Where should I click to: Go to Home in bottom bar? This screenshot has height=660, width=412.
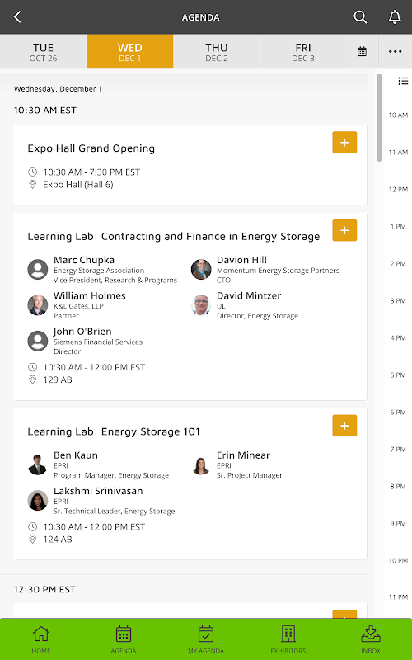coord(41,639)
